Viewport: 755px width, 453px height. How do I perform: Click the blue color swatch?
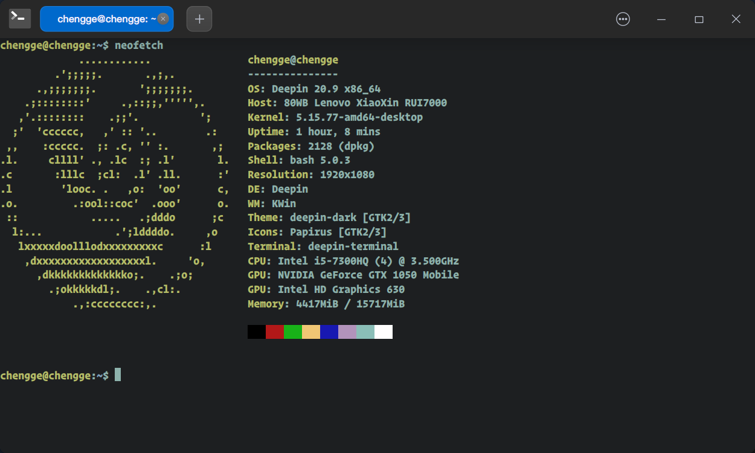328,332
